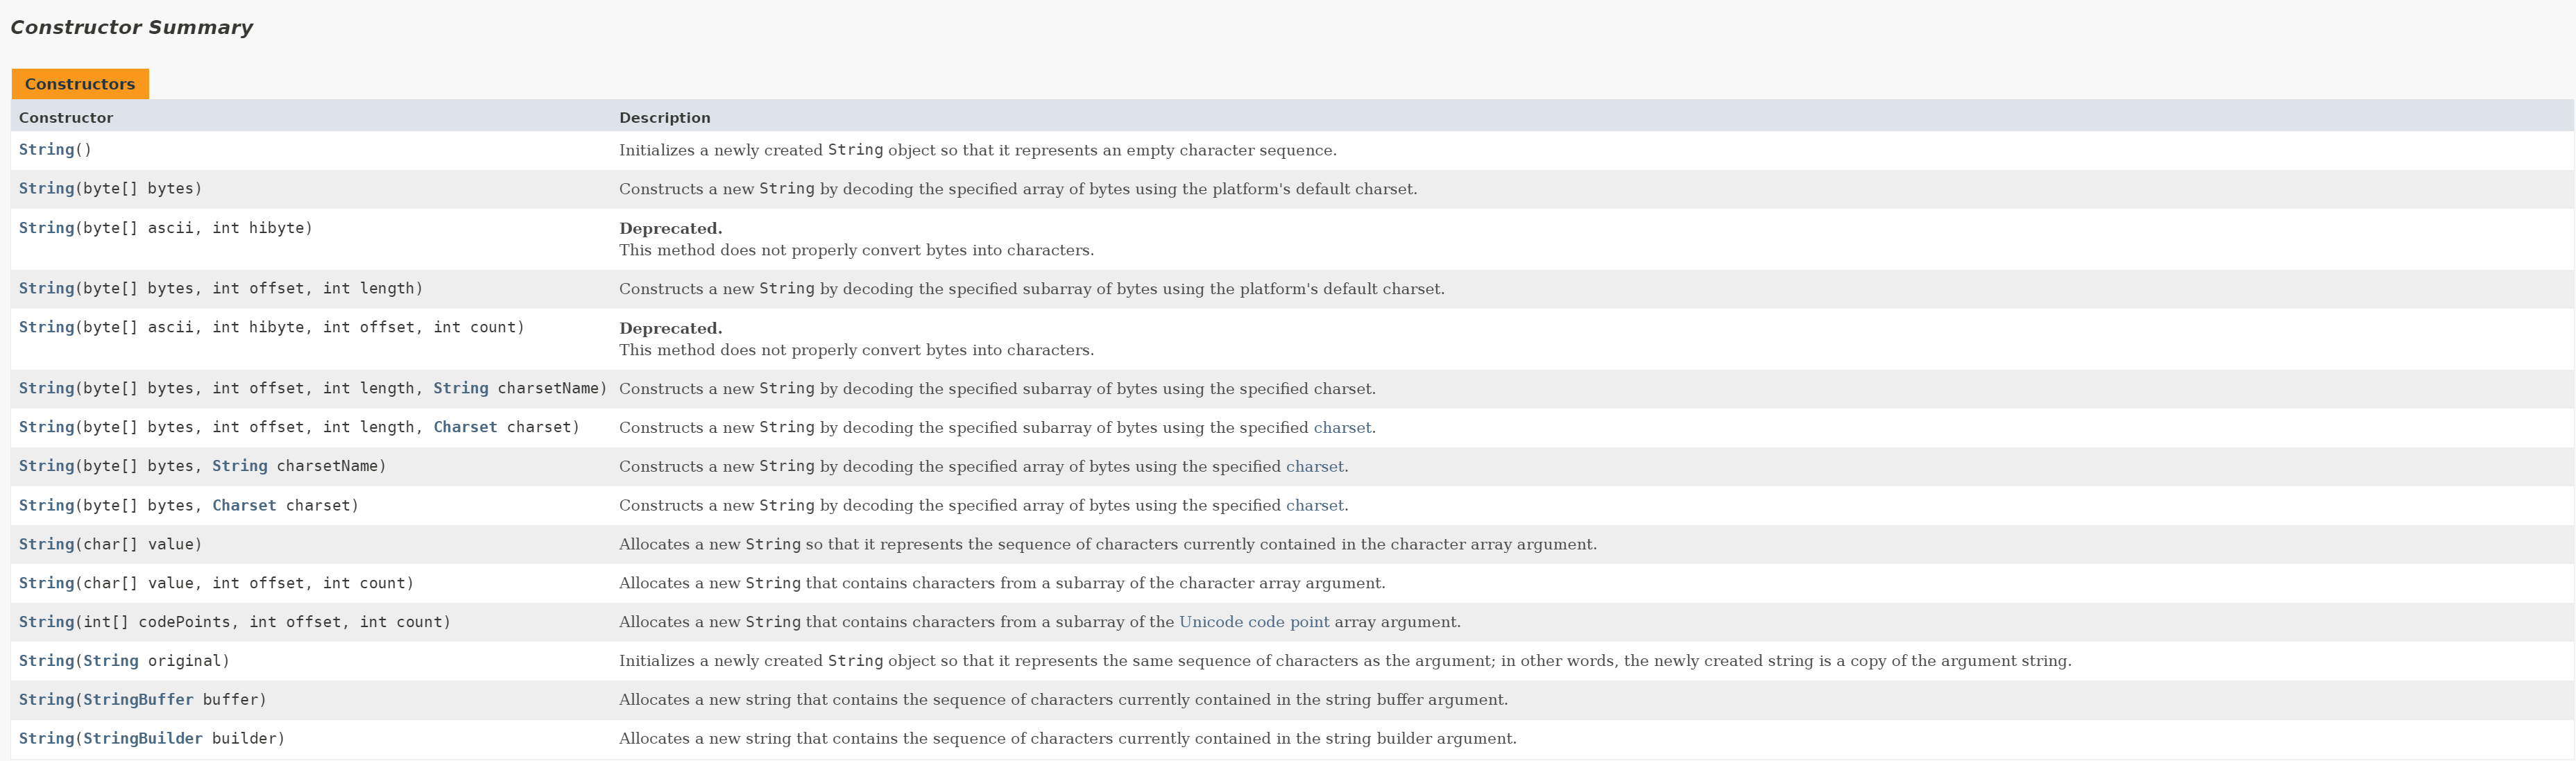Click the 'Constructor Summary' heading
Viewport: 2576px width, 761px height.
131,27
